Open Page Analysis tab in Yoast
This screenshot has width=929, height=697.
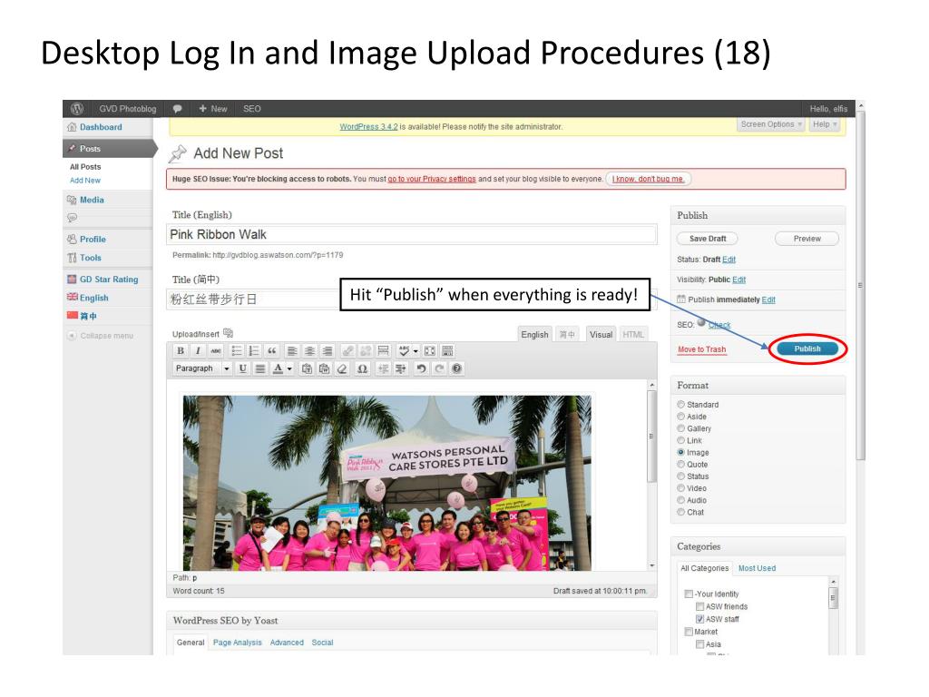[237, 643]
